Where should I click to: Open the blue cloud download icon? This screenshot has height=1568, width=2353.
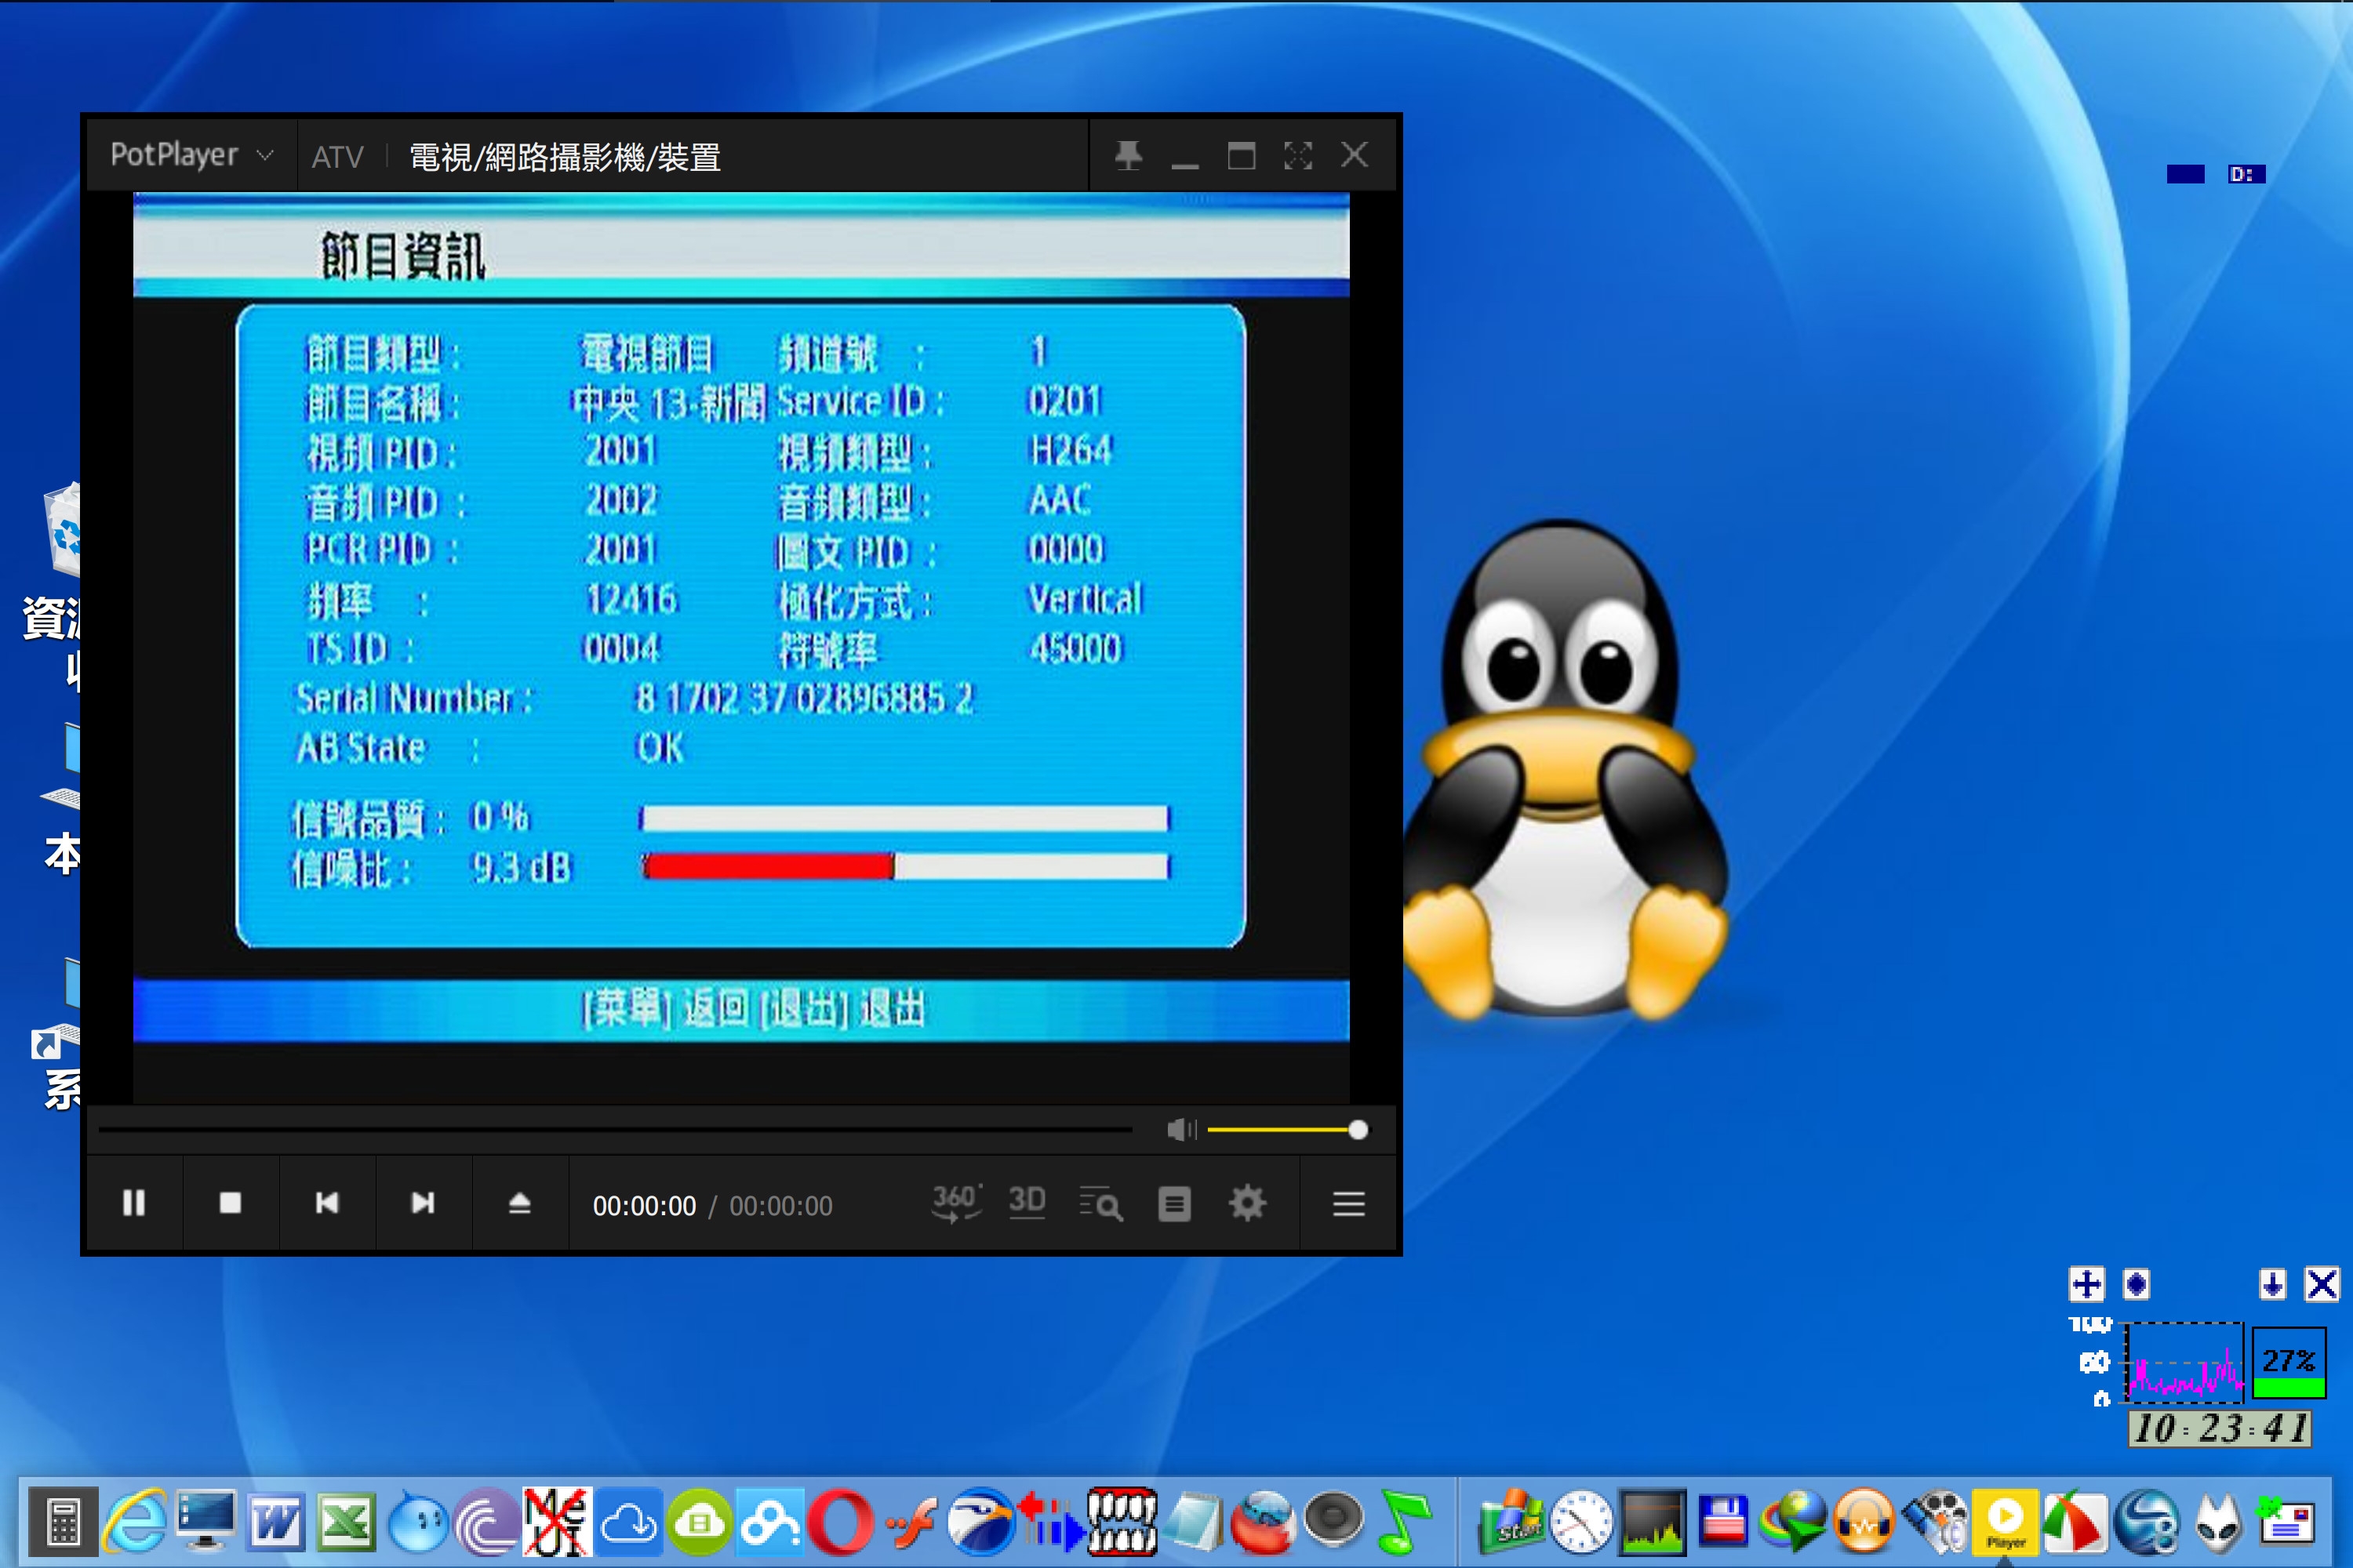629,1522
